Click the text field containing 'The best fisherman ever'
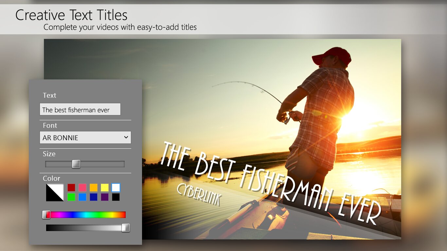447x251 pixels. (80, 109)
